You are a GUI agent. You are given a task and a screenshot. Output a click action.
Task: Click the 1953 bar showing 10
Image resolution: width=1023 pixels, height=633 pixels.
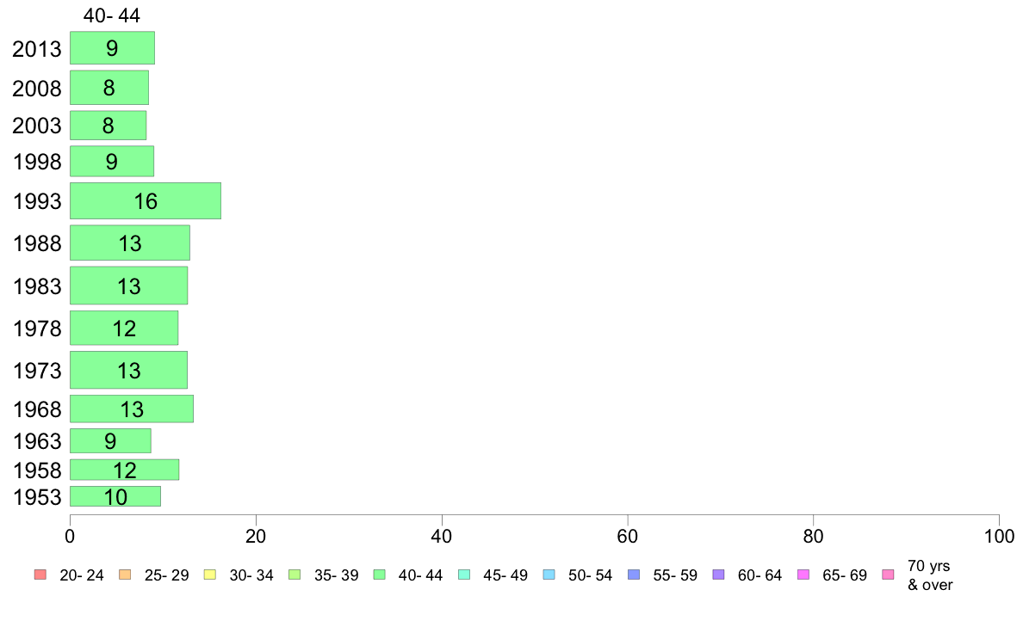tap(115, 496)
